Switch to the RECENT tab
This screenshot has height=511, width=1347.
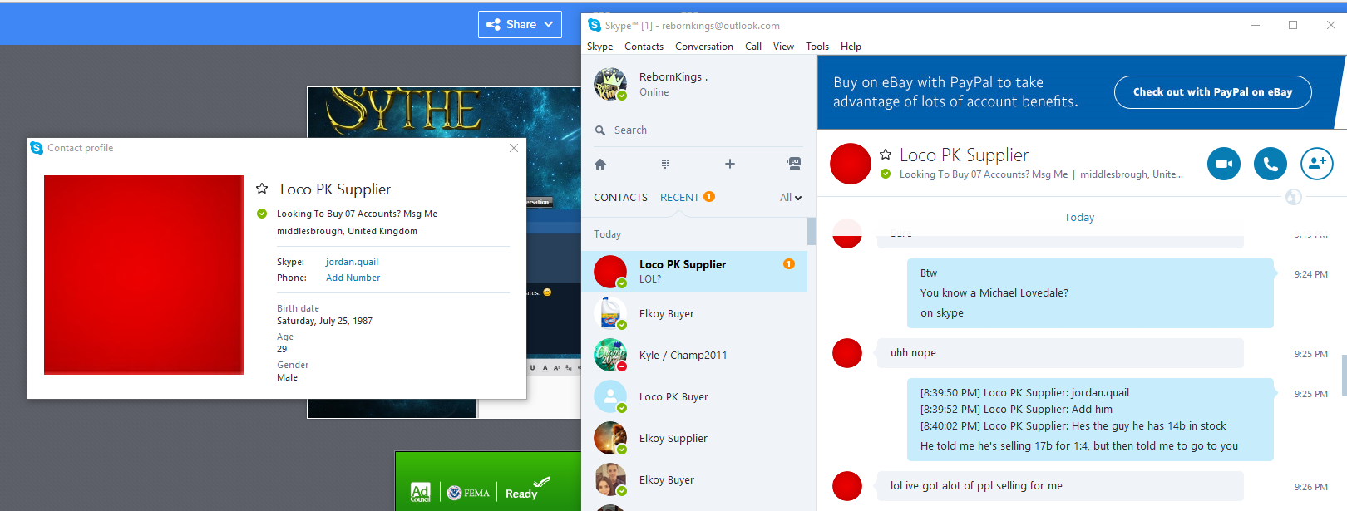679,198
